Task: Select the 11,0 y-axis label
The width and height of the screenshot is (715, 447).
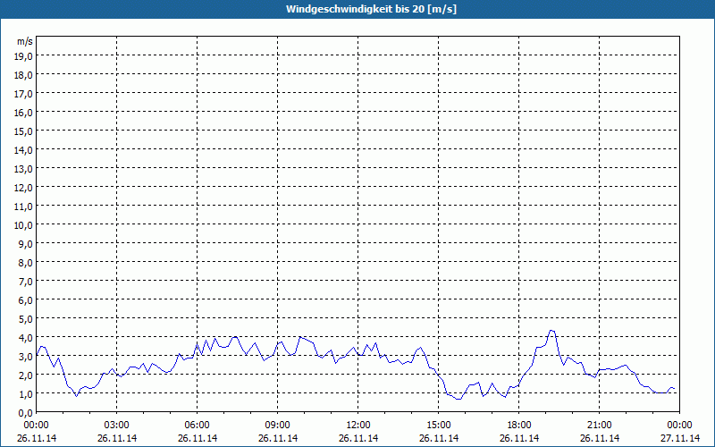Action: tap(23, 207)
